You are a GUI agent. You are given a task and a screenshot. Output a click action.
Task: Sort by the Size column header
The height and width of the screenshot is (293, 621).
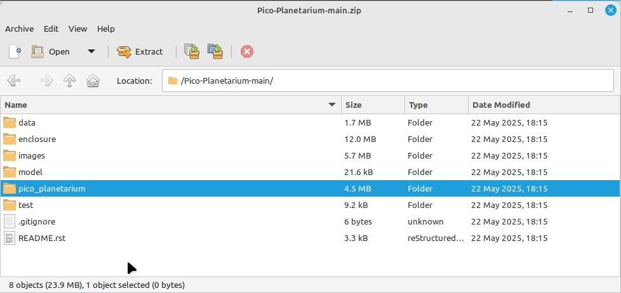[x=373, y=105]
